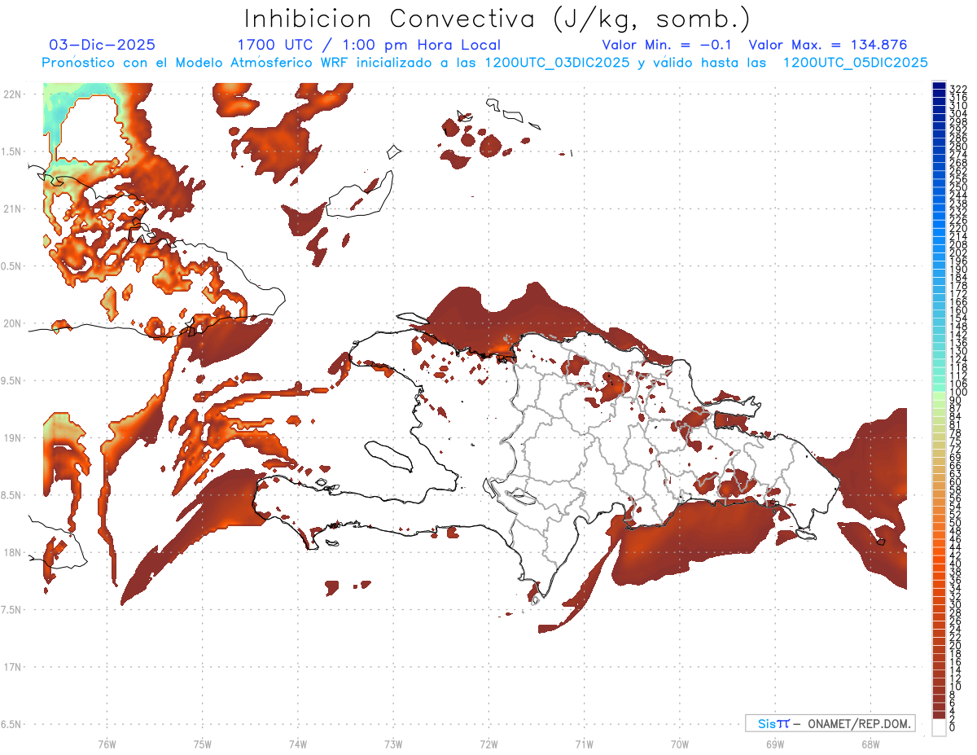
Task: Click the date "03-Dic-2025"
Action: pyautogui.click(x=102, y=45)
